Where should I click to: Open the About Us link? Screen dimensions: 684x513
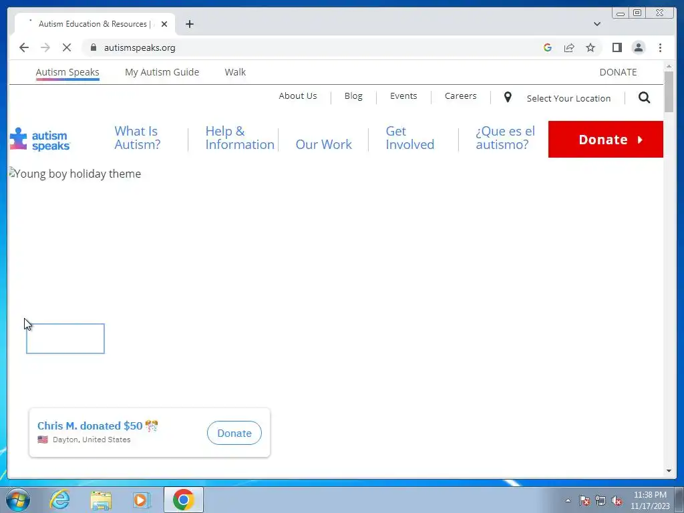(298, 96)
